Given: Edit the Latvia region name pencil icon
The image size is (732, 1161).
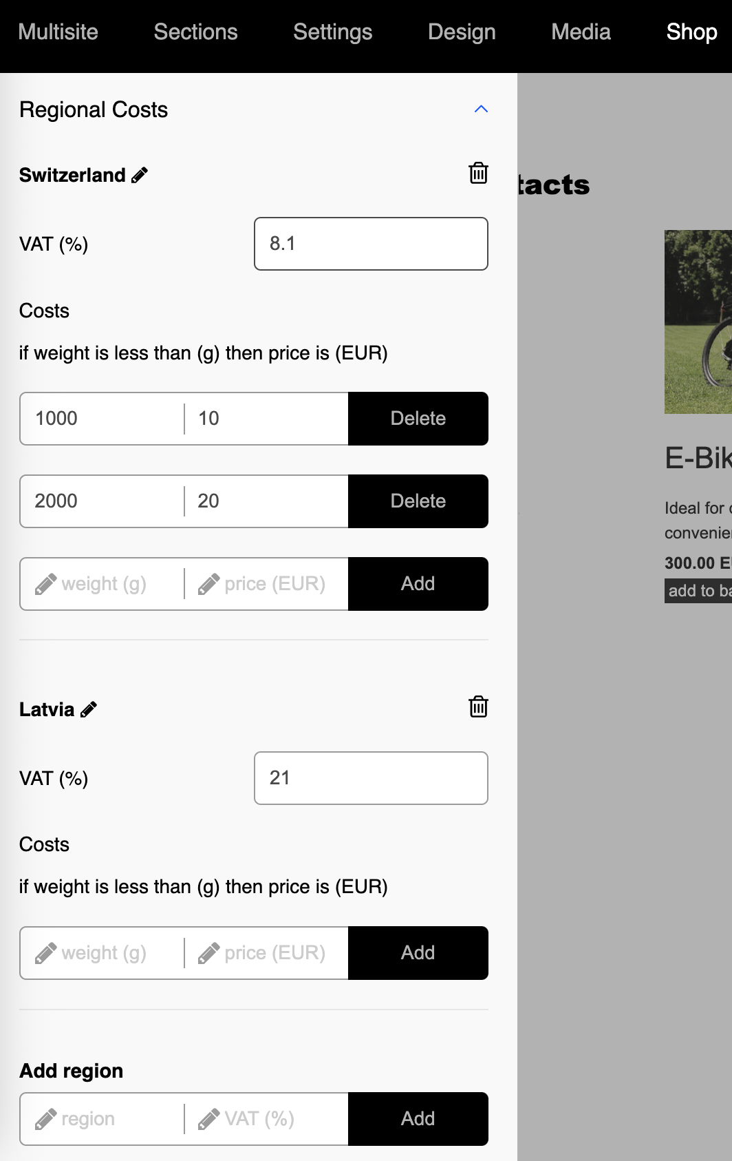Looking at the screenshot, I should pyautogui.click(x=89, y=709).
